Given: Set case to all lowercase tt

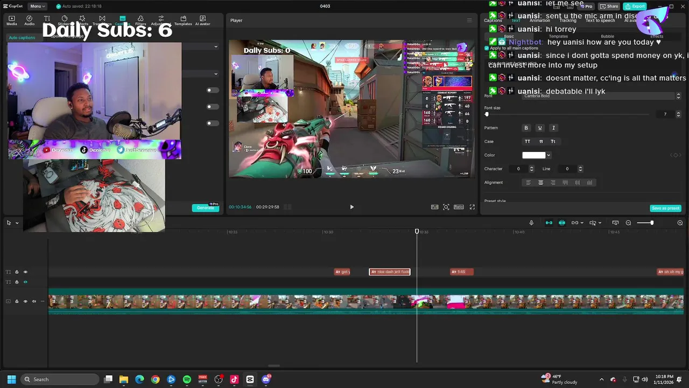Looking at the screenshot, I should [541, 141].
